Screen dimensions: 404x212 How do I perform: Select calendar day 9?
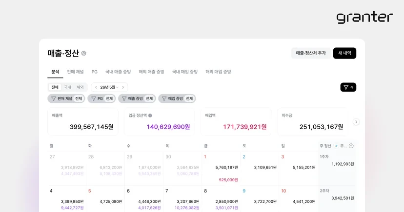[244, 191]
